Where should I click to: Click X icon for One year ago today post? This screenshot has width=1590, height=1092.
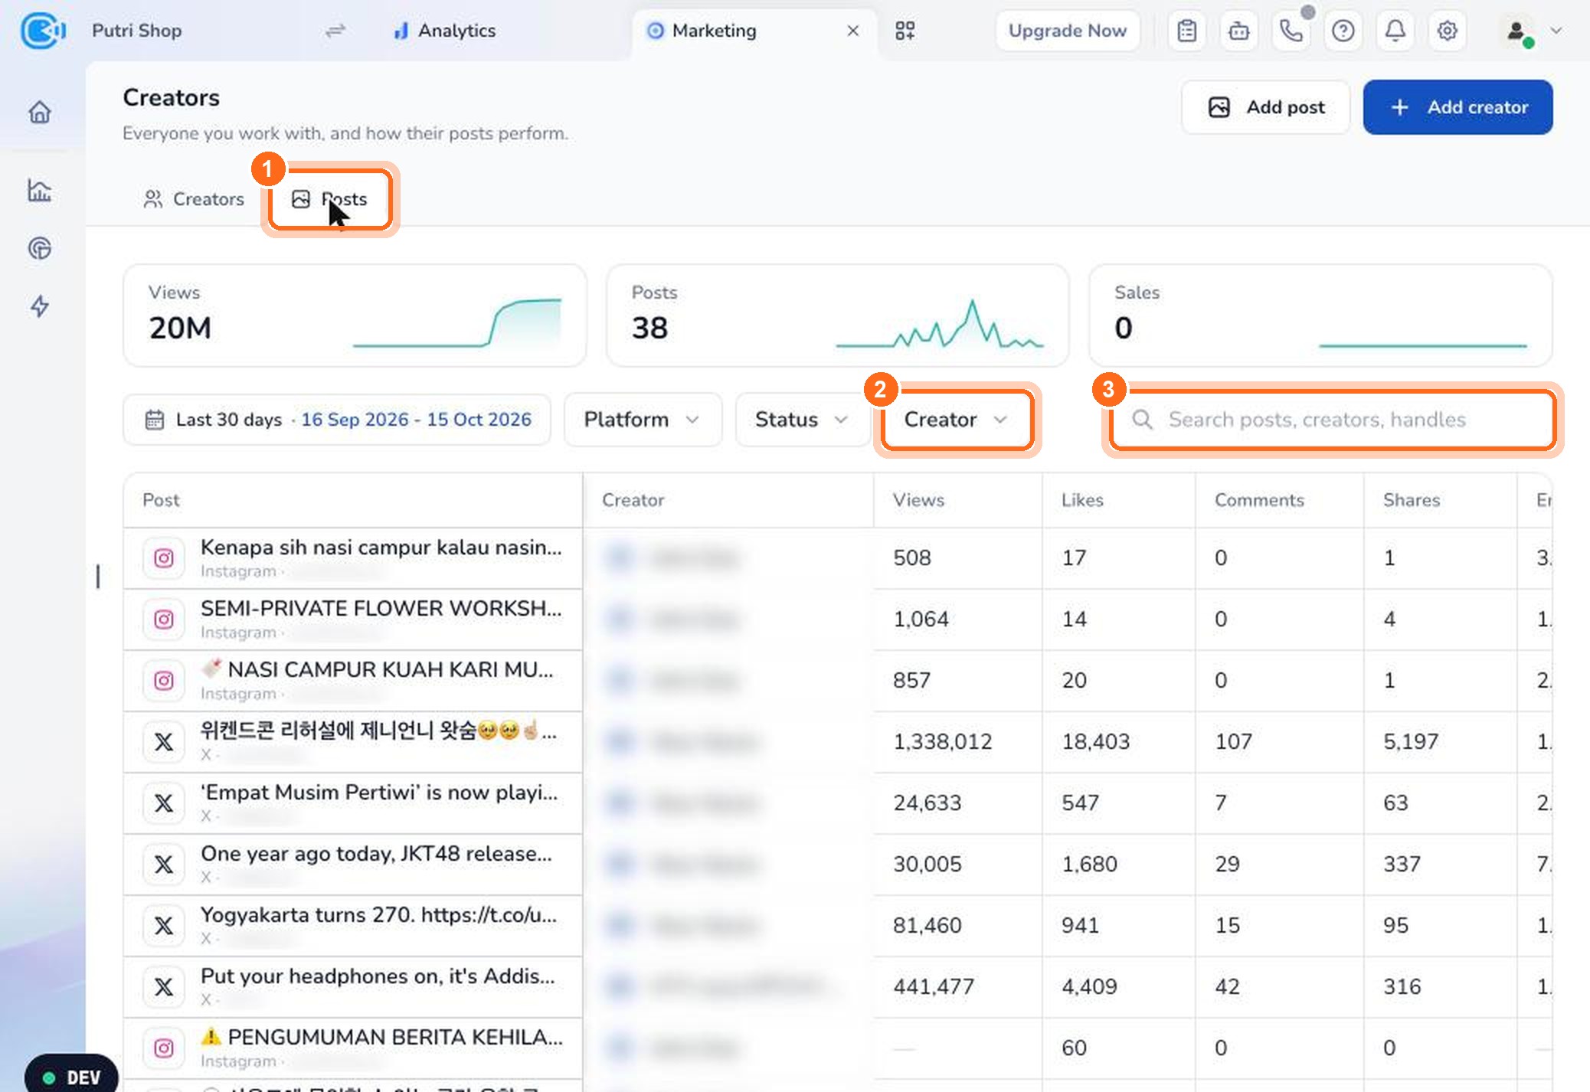[164, 865]
